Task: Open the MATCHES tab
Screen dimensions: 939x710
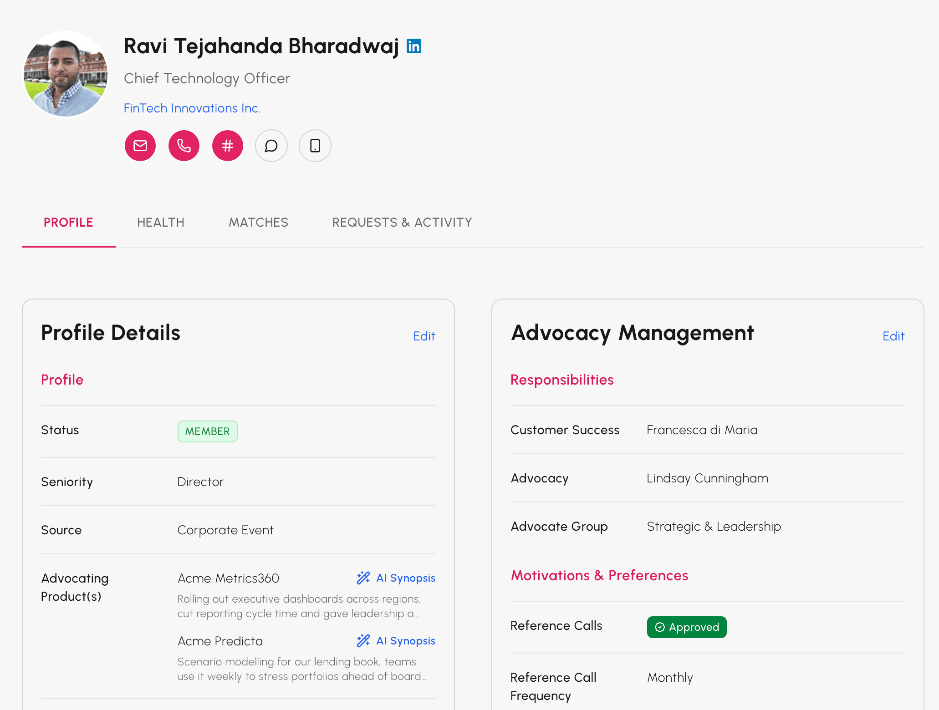Action: click(x=258, y=222)
